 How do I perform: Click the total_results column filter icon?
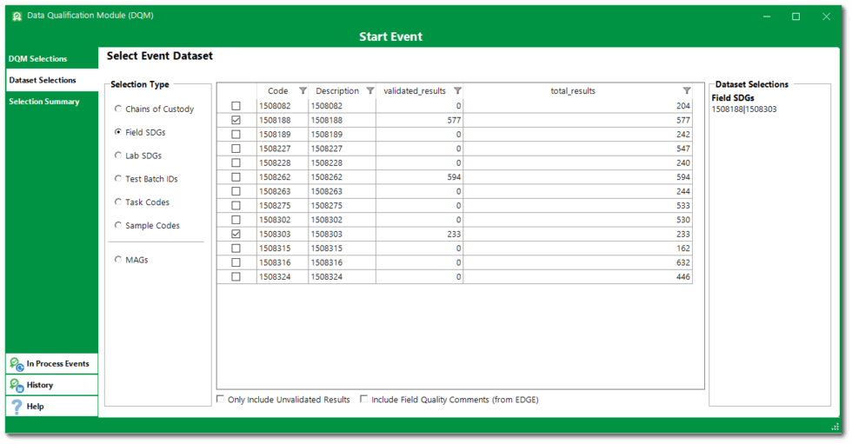(x=686, y=90)
